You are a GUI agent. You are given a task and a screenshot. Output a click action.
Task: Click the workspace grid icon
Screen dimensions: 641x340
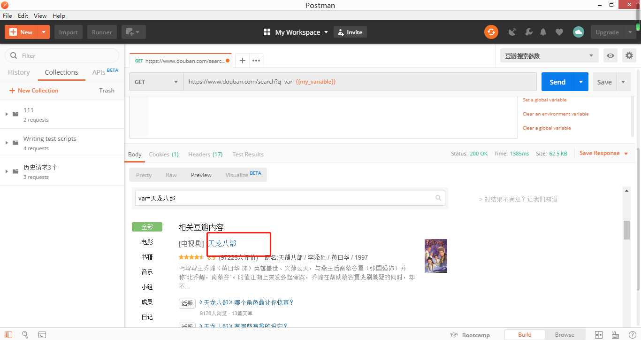coord(267,32)
